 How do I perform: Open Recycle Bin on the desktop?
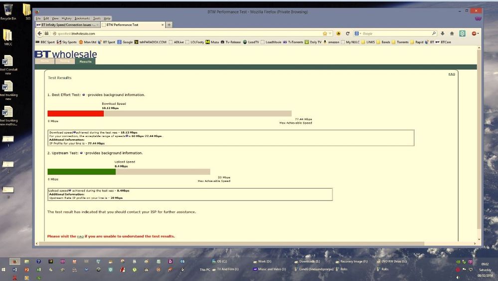[8, 12]
